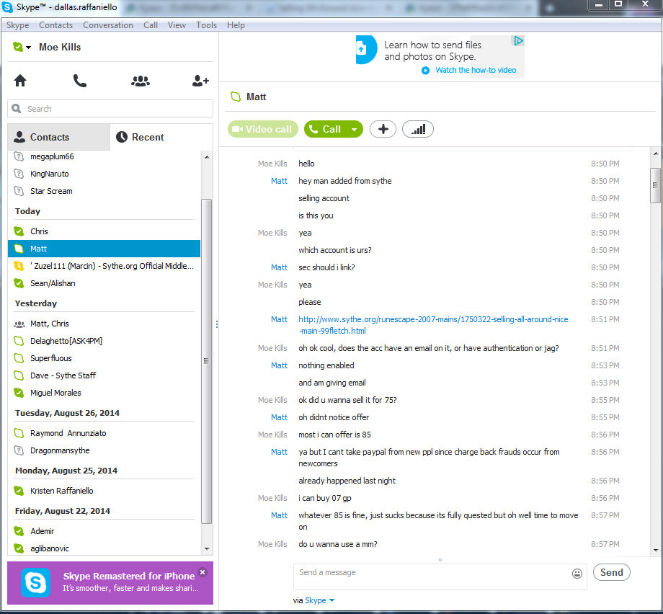Click play icon beside Watch the how-to video

pyautogui.click(x=425, y=70)
